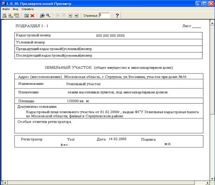Click the ЗЕМЕЛЬНЫЙ УЧАСТОК heading

tap(68, 67)
